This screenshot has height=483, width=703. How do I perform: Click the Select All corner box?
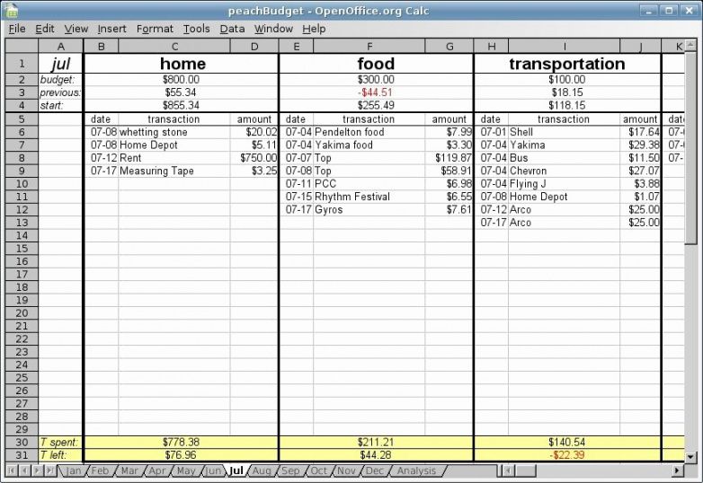coord(19,46)
